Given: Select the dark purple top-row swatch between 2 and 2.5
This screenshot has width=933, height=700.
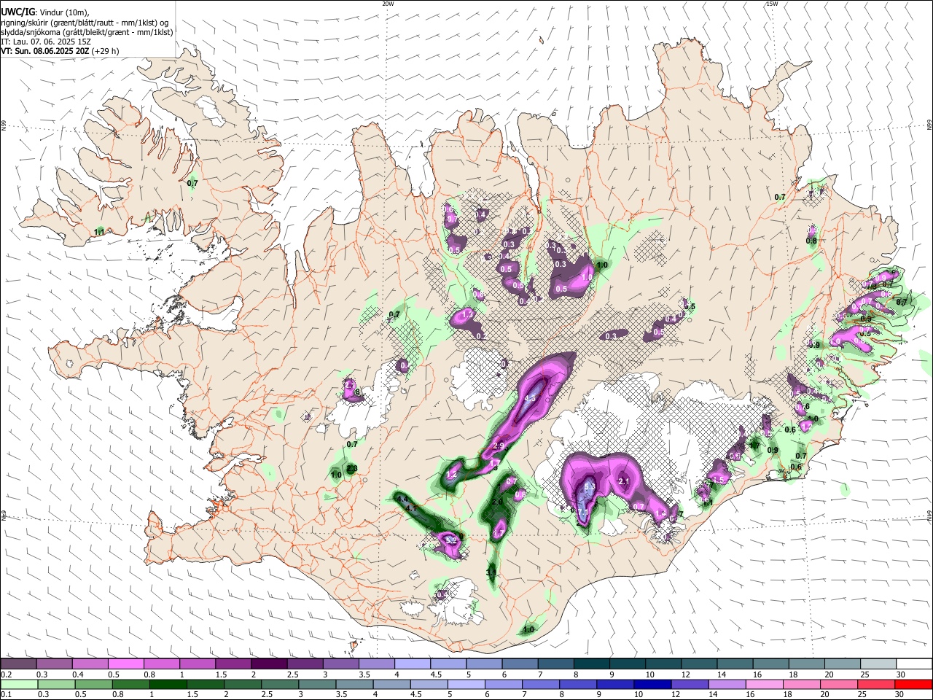Looking at the screenshot, I should tap(269, 664).
